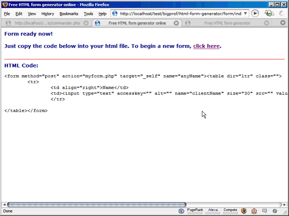This screenshot has width=289, height=216.
Task: Click the 'Form ready now!' heading
Action: coord(28,34)
